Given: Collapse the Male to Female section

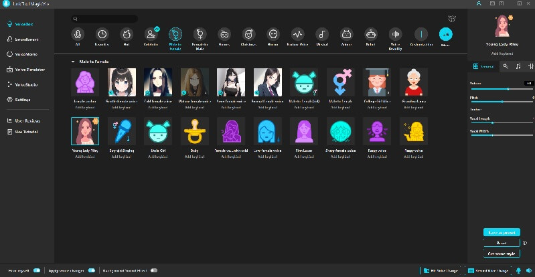Looking at the screenshot, I should (74, 62).
